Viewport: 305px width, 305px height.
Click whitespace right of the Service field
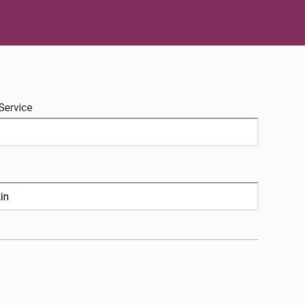point(282,132)
